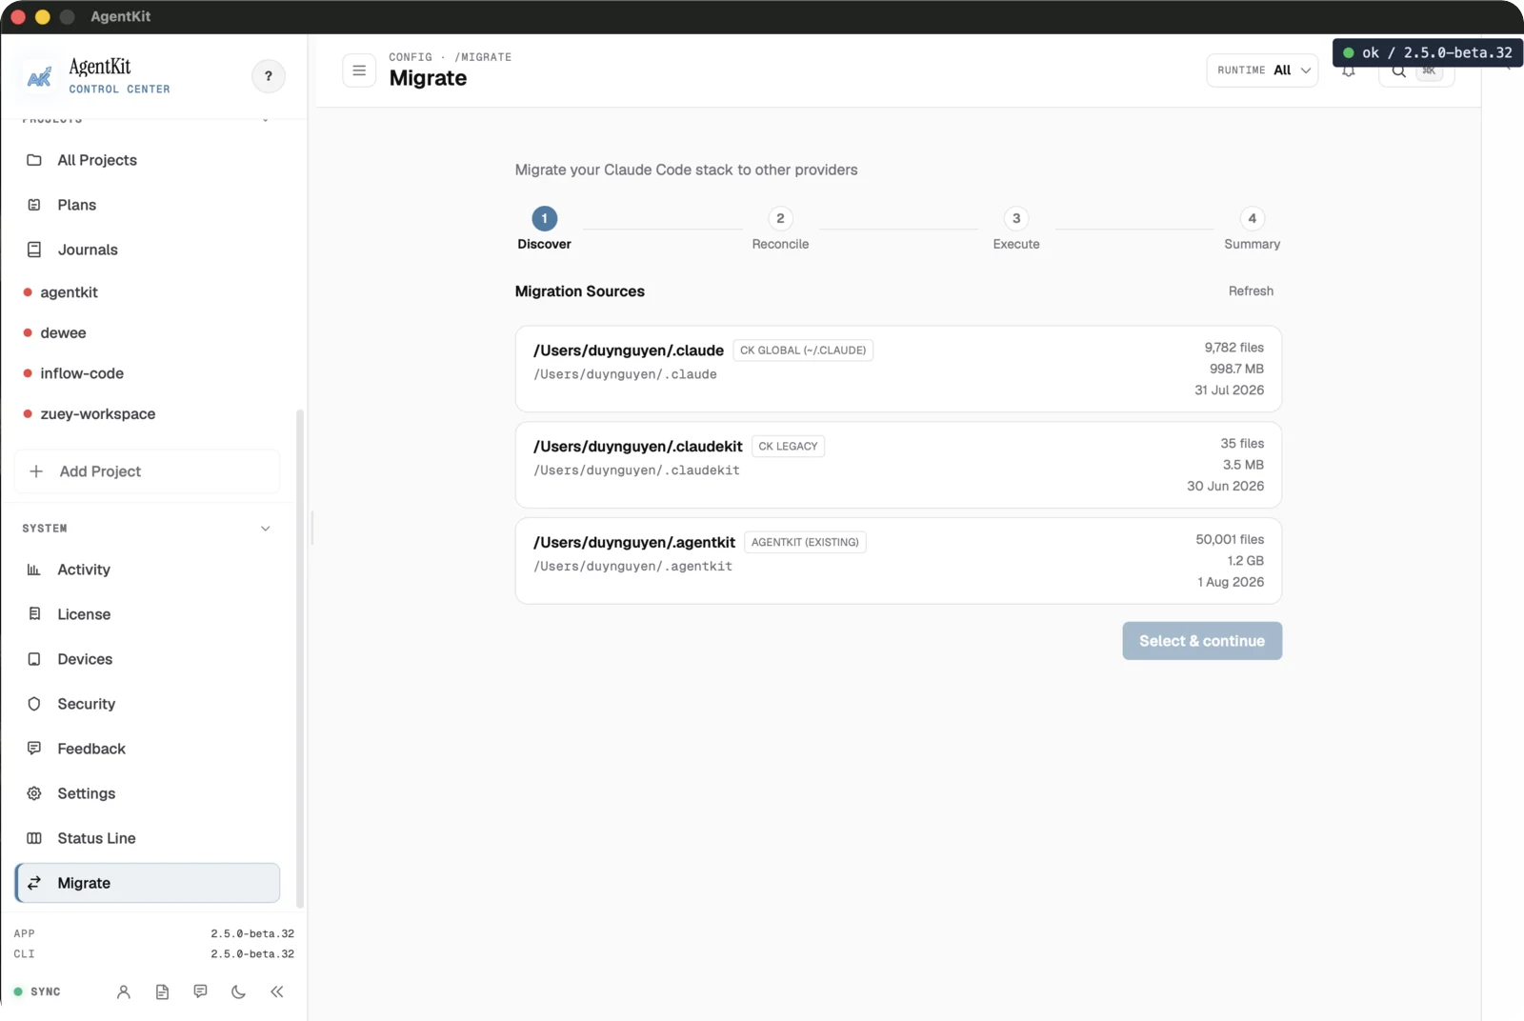Image resolution: width=1524 pixels, height=1021 pixels.
Task: Click the ok / 2.5.0-beta.32 status badge
Action: (x=1428, y=53)
